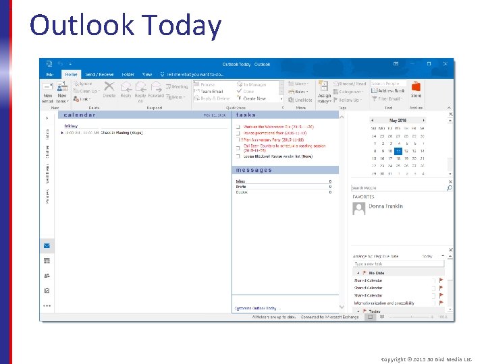Click the Type a new task field
This screenshot has height=364, width=486.
[399, 264]
